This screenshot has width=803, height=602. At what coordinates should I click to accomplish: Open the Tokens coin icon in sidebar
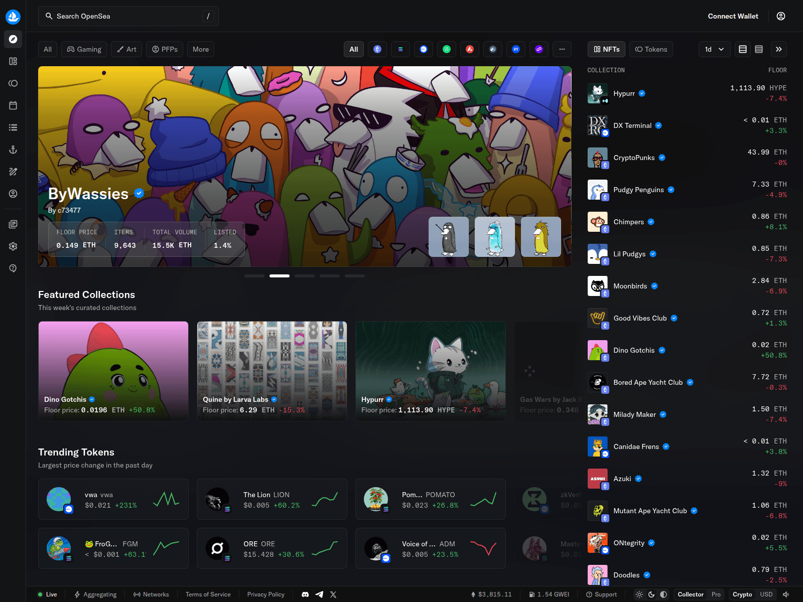pos(13,83)
